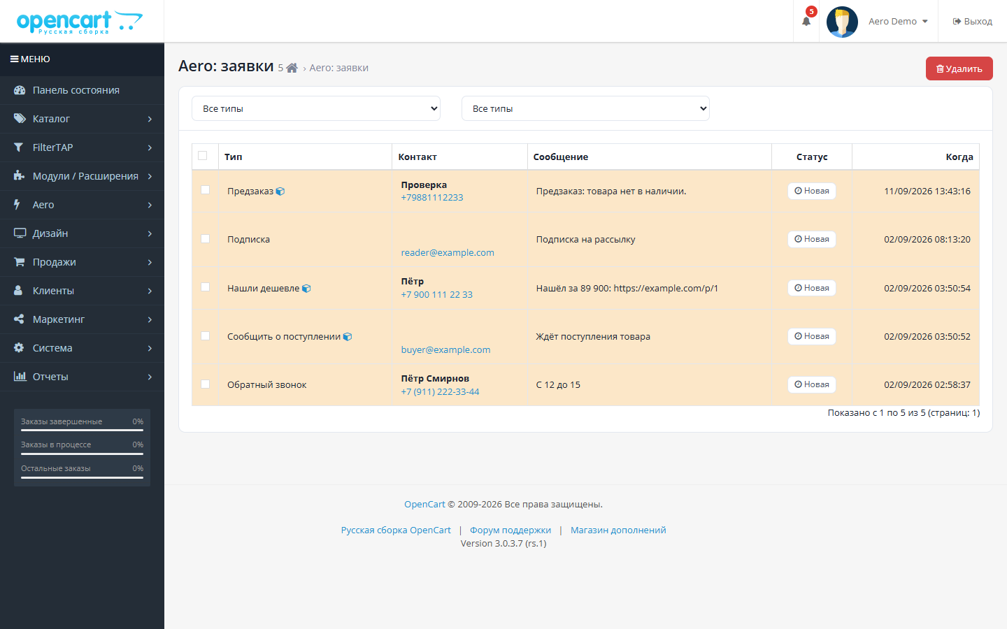Click the Отчеты bar chart icon
The image size is (1007, 629).
coord(20,377)
